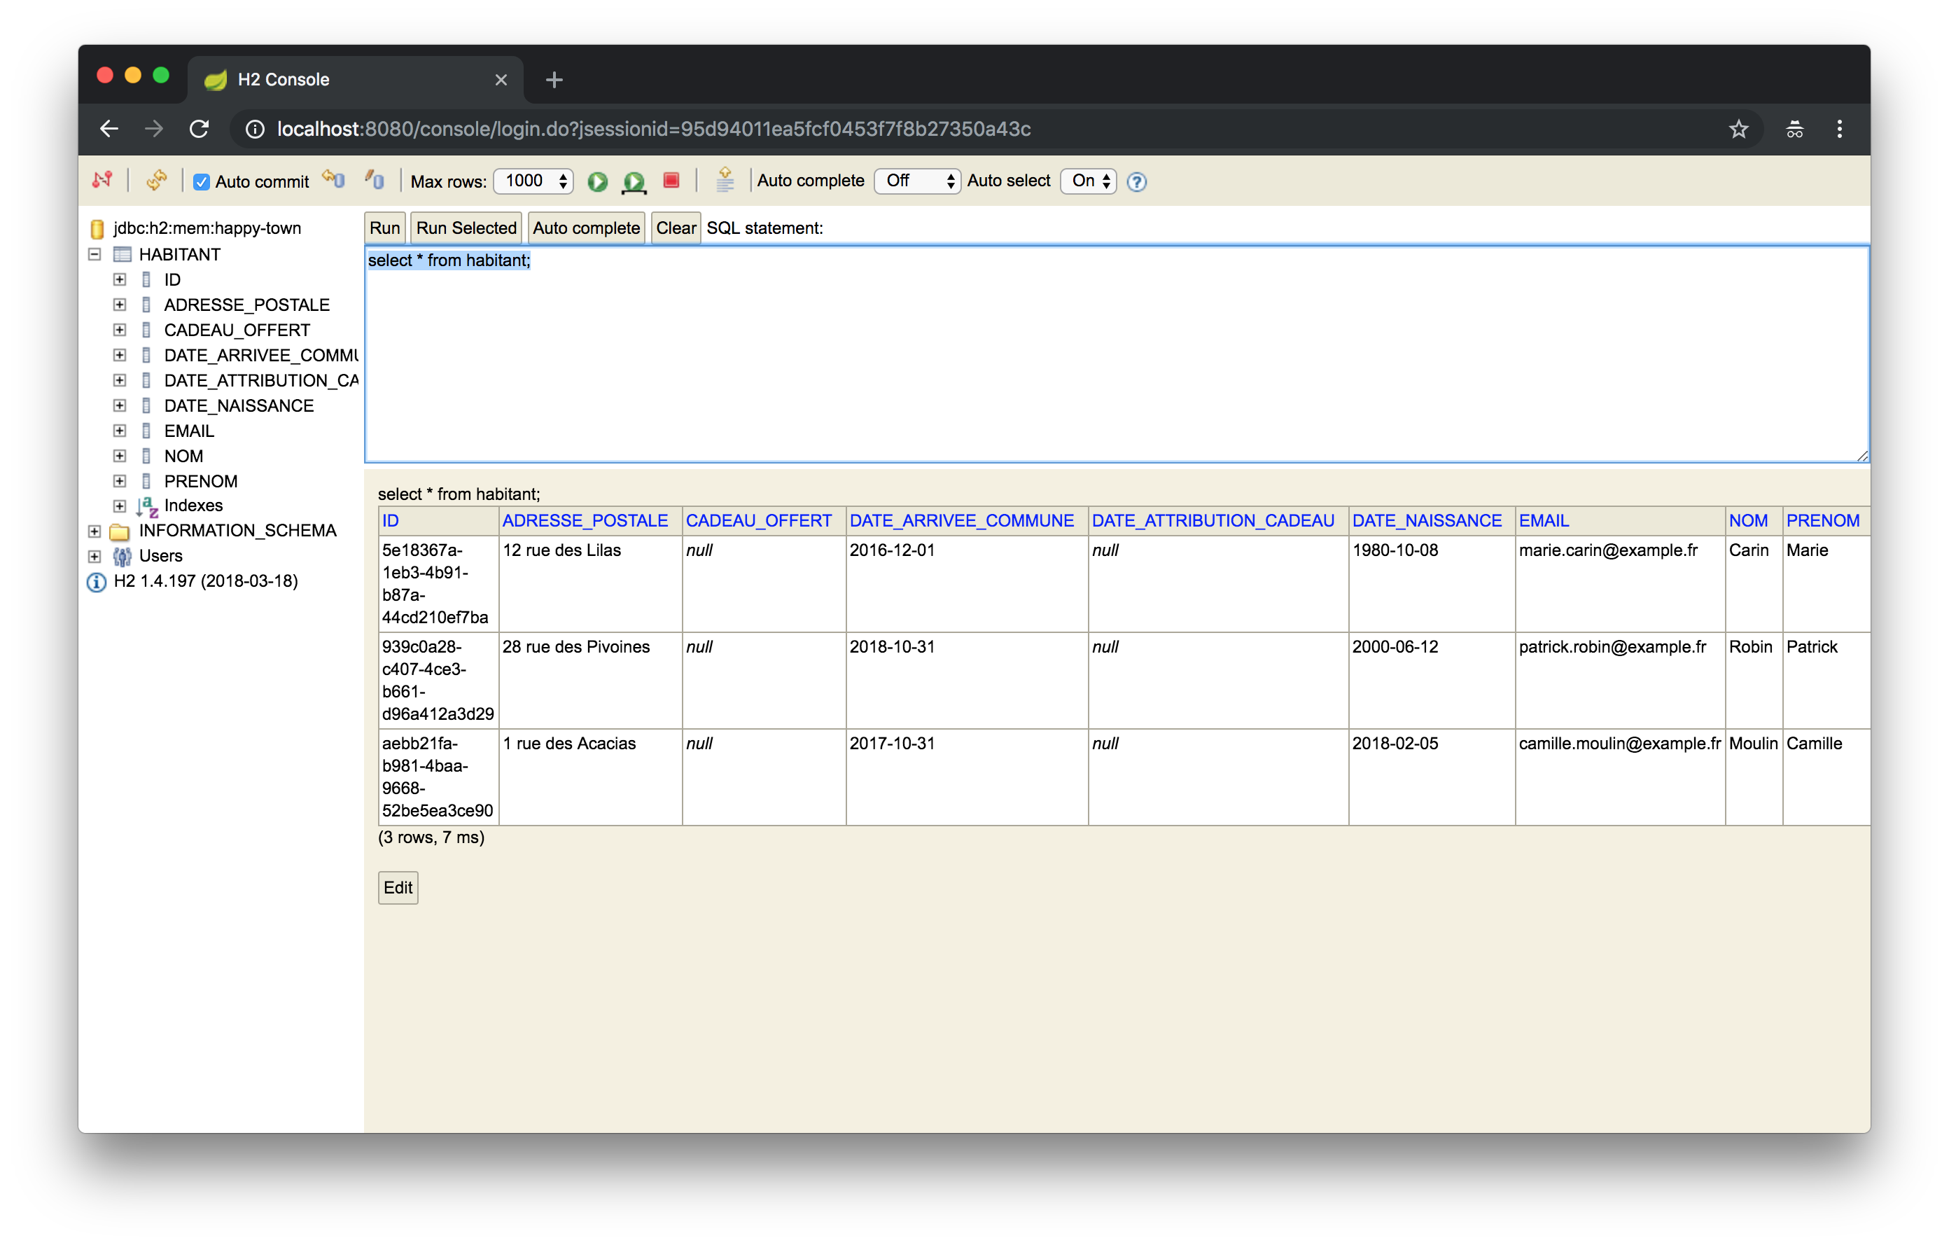Open the Auto complete Off dropdown
Screen dimensions: 1949x1245
917,181
